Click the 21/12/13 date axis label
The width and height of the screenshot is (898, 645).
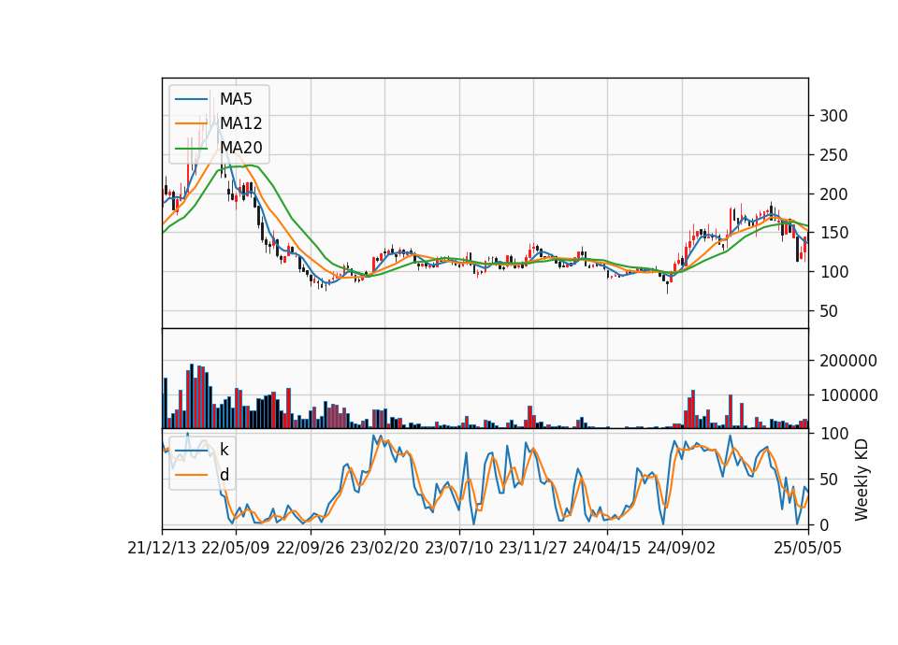[162, 548]
